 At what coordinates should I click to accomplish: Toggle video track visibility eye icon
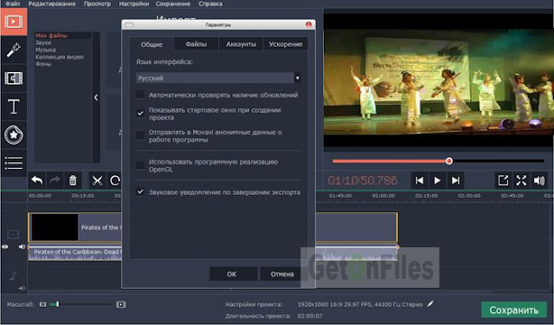pos(5,247)
